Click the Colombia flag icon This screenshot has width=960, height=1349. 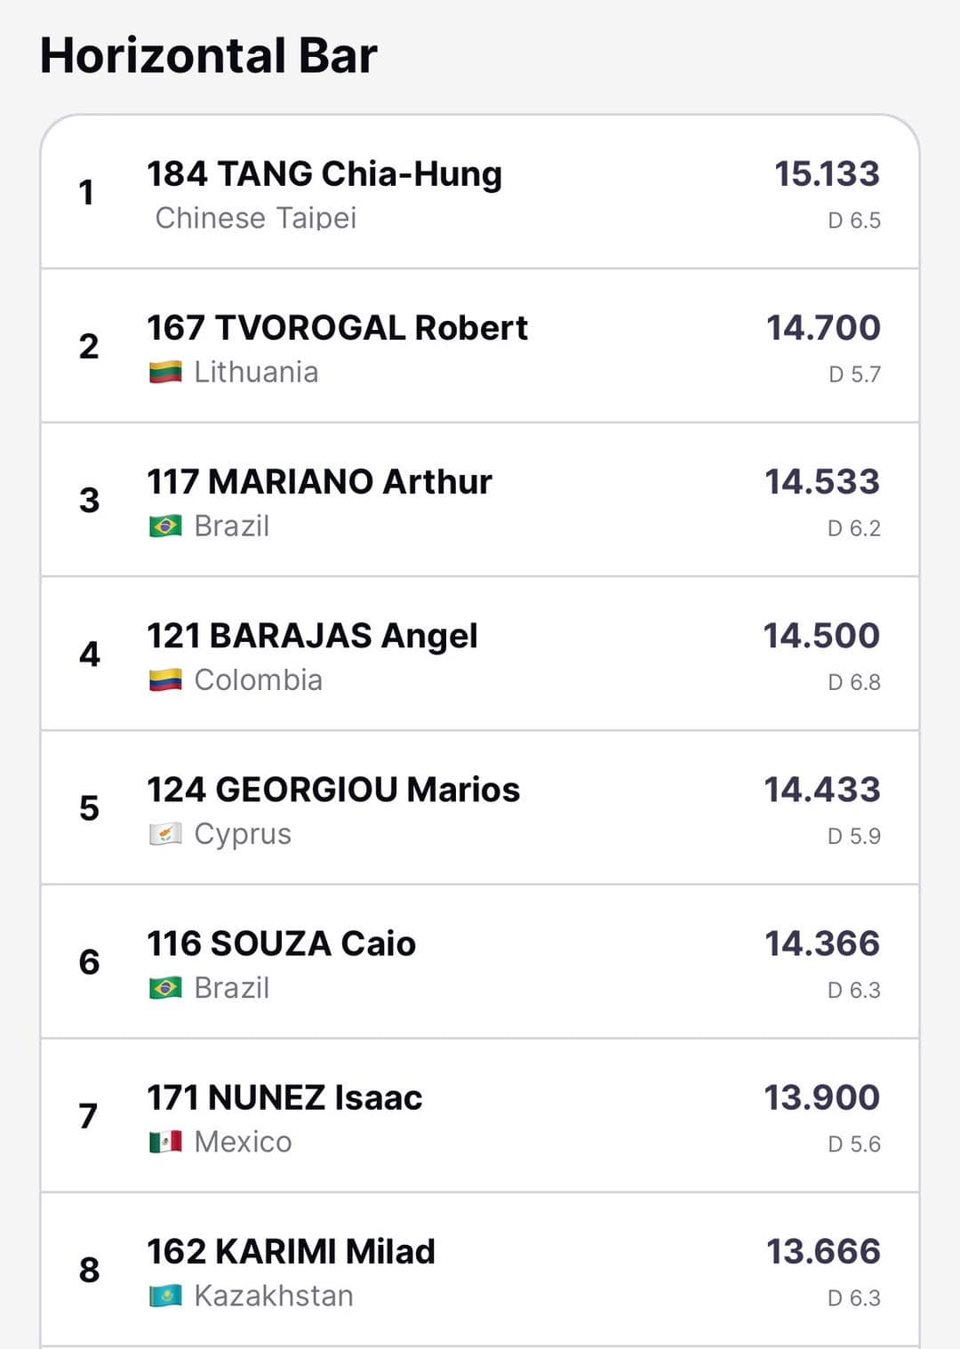pyautogui.click(x=165, y=680)
